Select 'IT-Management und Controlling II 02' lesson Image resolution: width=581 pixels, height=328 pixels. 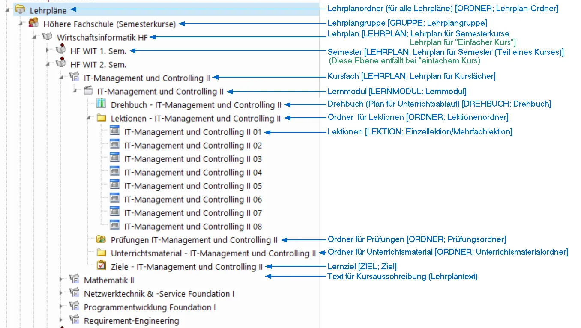coord(193,146)
